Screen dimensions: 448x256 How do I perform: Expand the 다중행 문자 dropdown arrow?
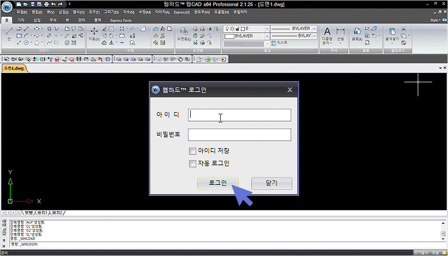pyautogui.click(x=331, y=43)
